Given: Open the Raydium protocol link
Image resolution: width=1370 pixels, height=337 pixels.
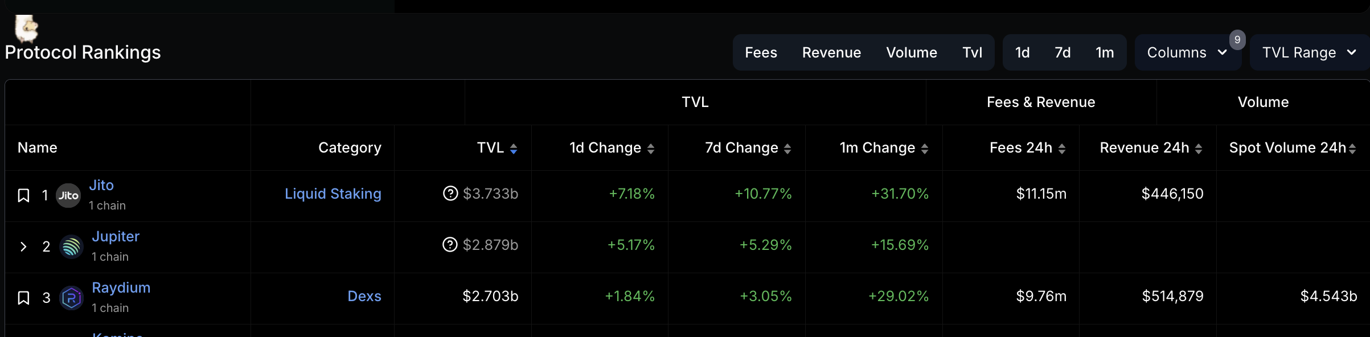Looking at the screenshot, I should (x=121, y=287).
